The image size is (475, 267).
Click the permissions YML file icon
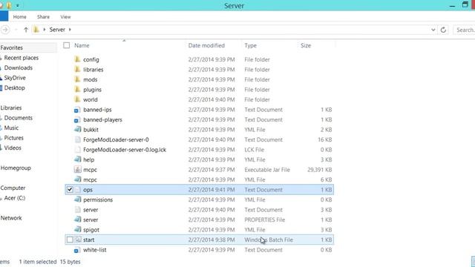click(x=77, y=200)
